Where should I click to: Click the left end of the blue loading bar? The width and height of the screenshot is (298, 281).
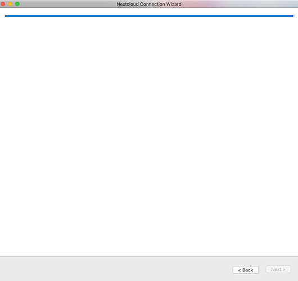(x=6, y=16)
